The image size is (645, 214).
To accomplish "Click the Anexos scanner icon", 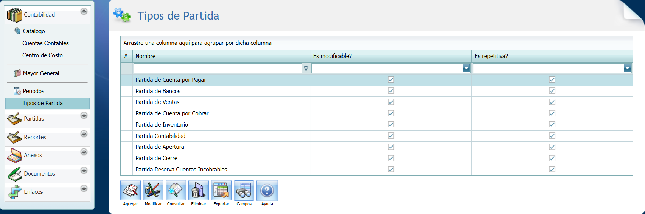I will [x=14, y=155].
